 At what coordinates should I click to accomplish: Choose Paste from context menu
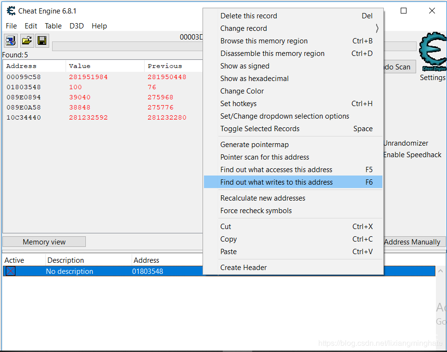click(x=293, y=252)
